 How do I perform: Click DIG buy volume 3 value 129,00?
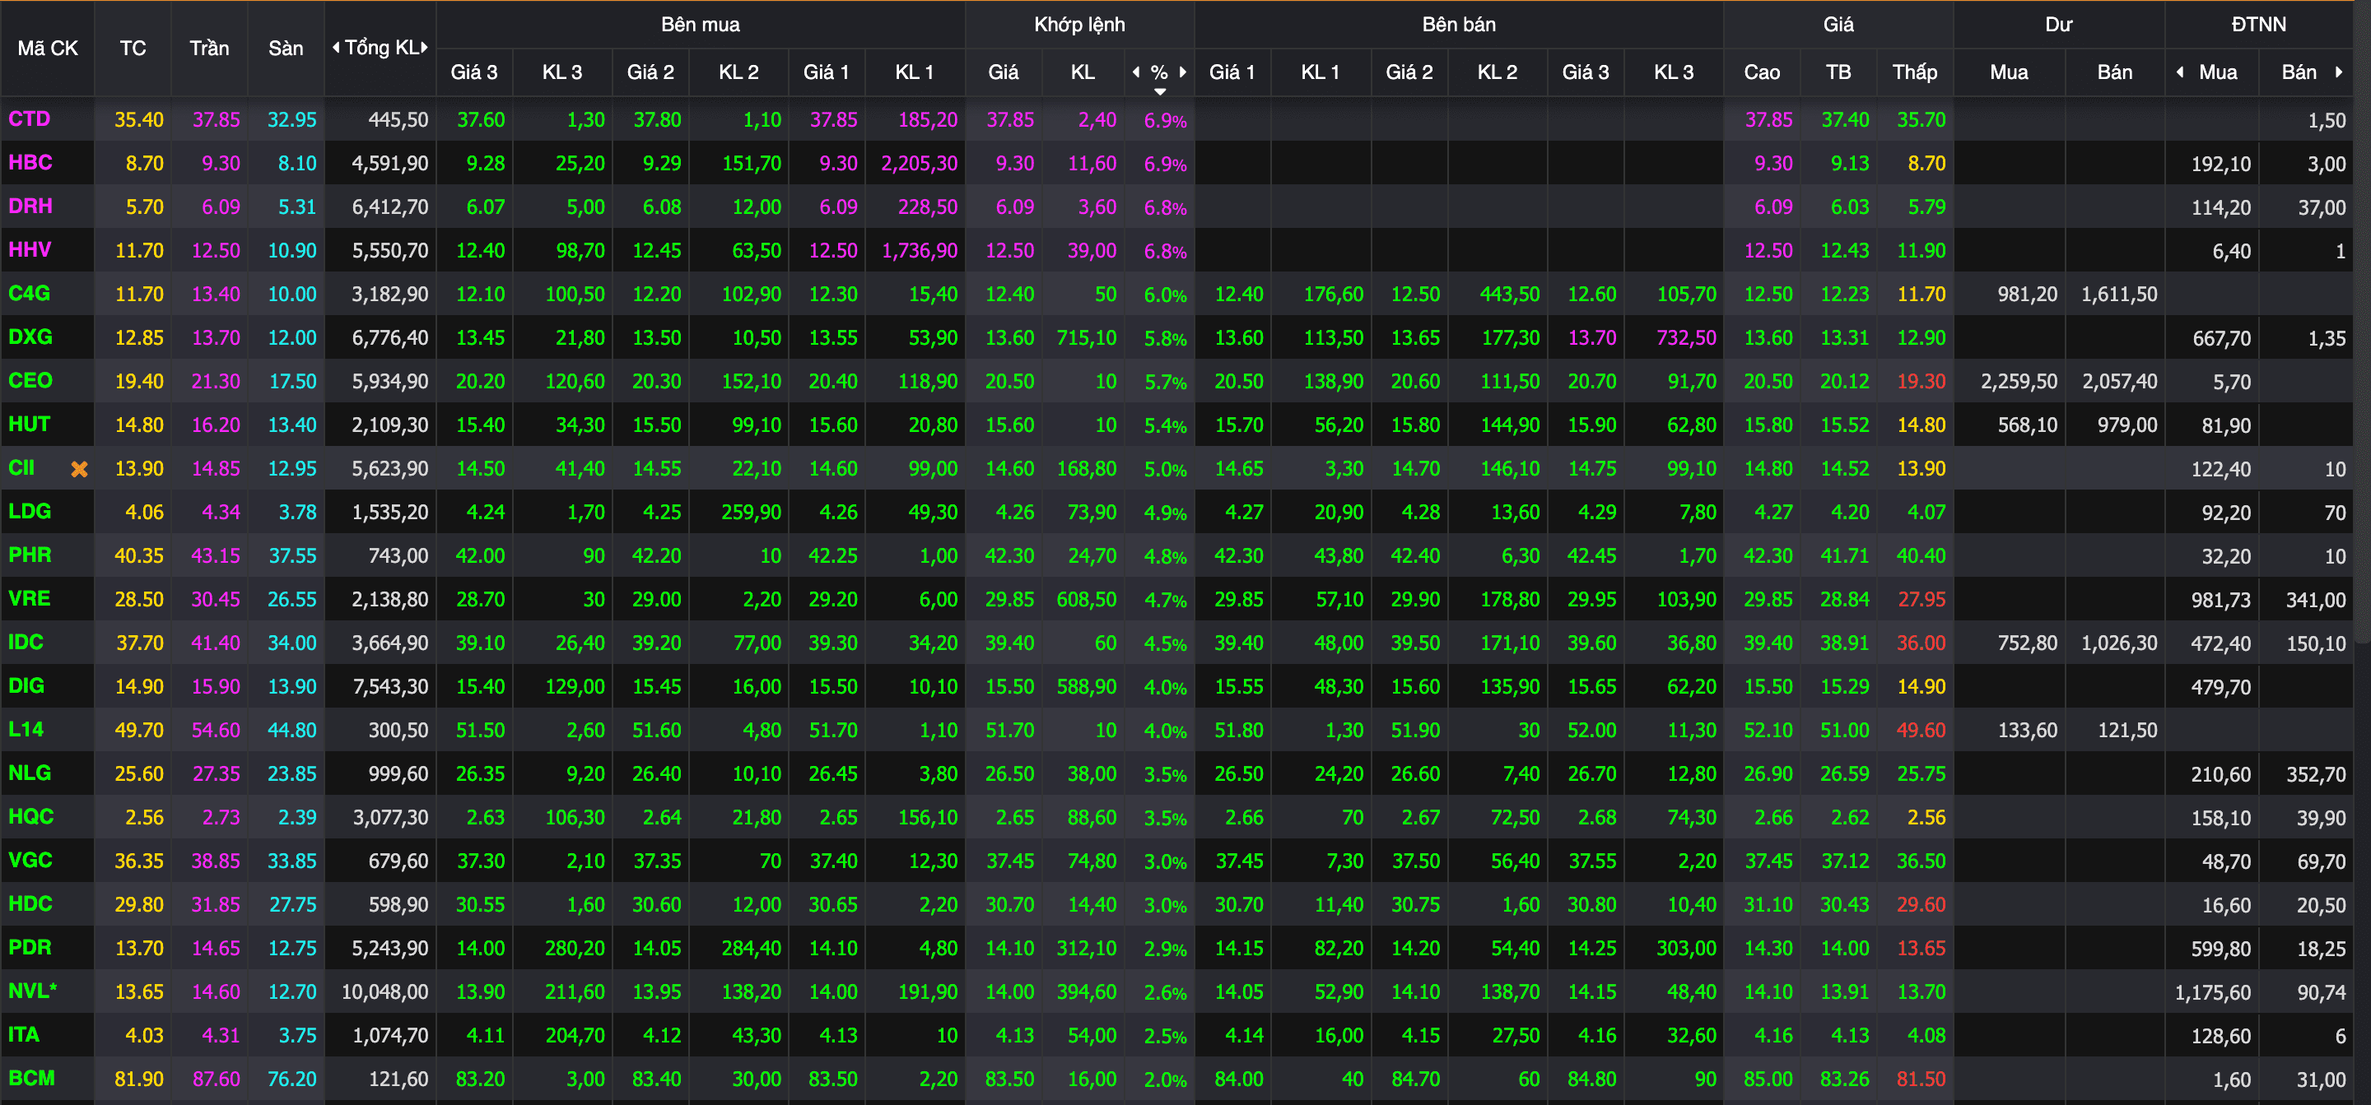575,686
